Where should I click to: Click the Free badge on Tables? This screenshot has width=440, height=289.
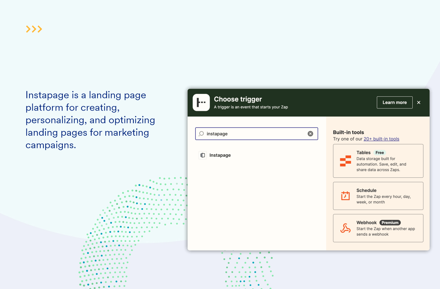(x=380, y=153)
